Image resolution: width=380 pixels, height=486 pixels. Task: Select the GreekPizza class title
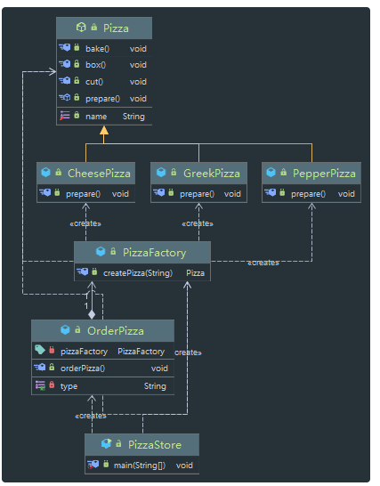[x=212, y=174]
